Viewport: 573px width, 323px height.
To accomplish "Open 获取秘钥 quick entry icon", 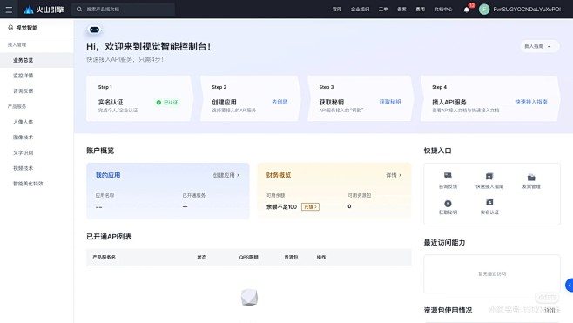I will tap(448, 203).
